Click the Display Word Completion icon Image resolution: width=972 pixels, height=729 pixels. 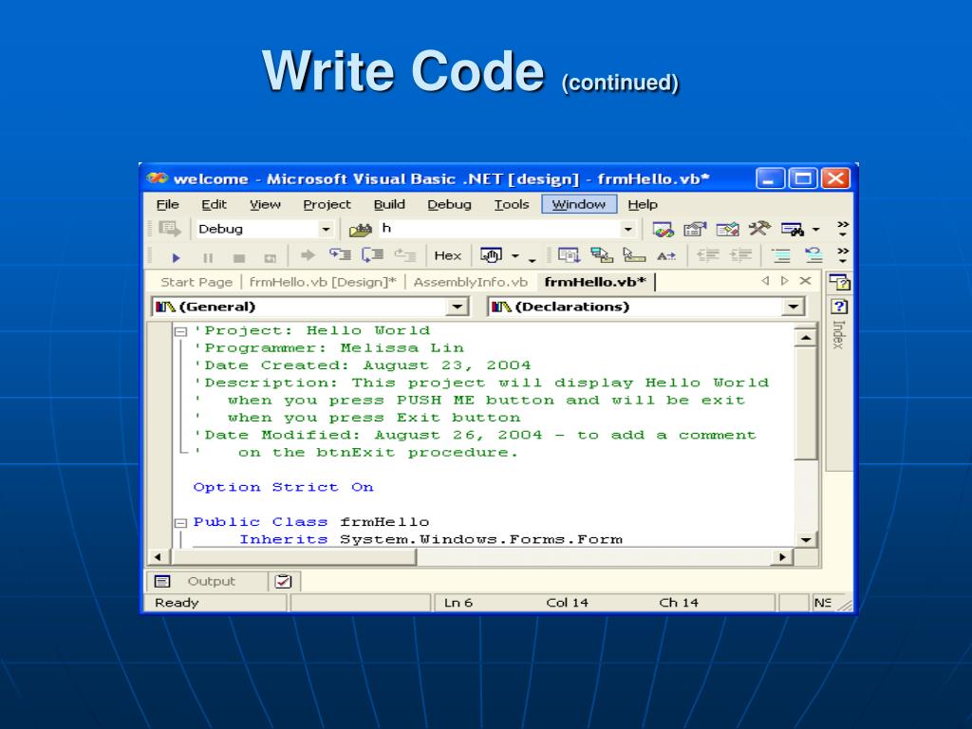point(666,255)
